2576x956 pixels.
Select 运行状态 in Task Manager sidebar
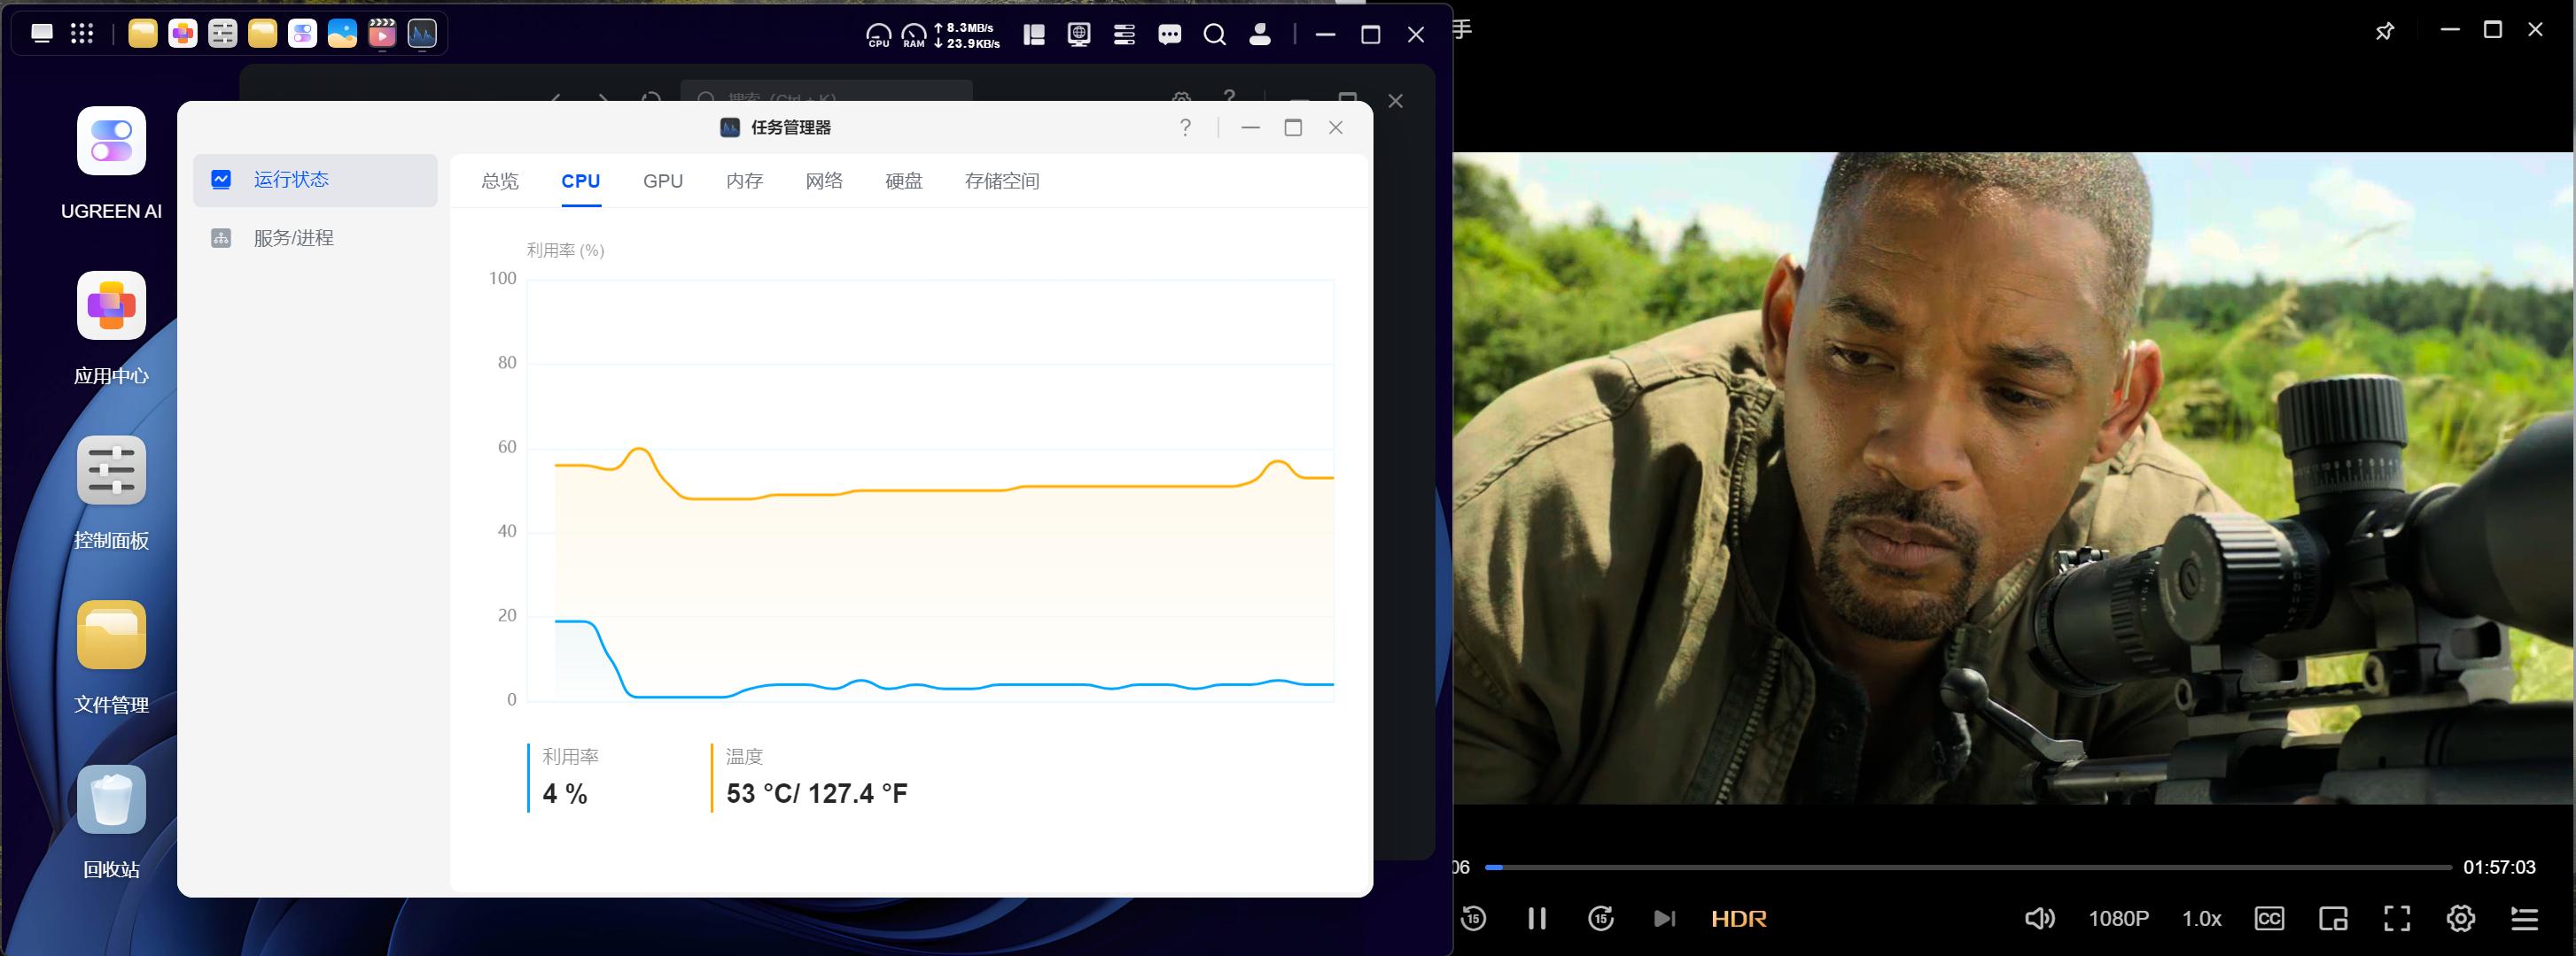click(x=315, y=180)
